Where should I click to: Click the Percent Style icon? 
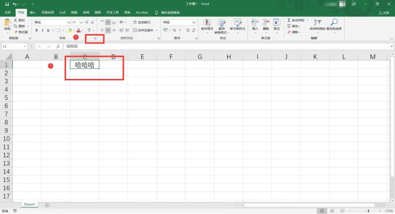(x=174, y=30)
